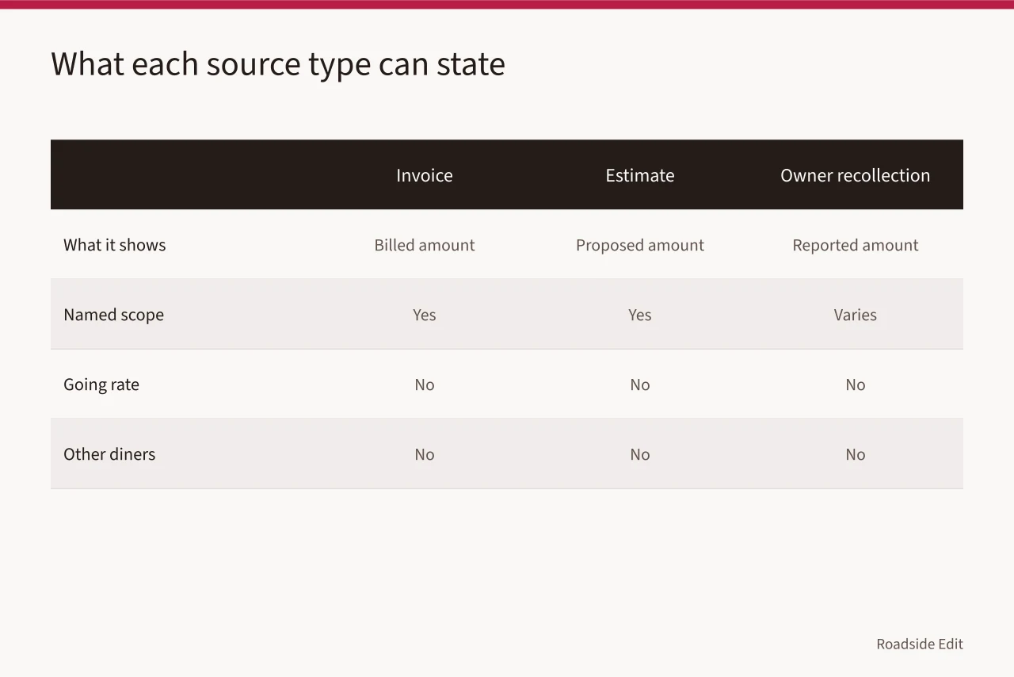1014x677 pixels.
Task: Select the "Owner recollection" column header
Action: tap(856, 175)
